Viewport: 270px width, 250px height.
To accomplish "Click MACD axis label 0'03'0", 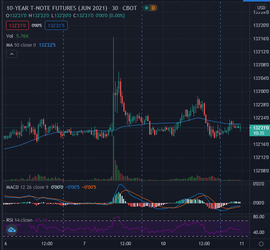I will coord(258,184).
